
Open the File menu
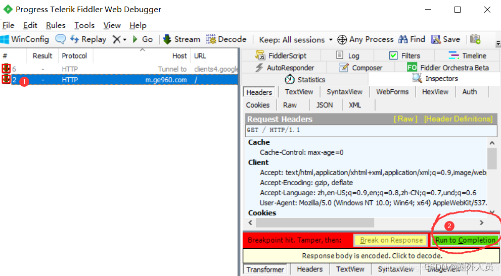8,25
